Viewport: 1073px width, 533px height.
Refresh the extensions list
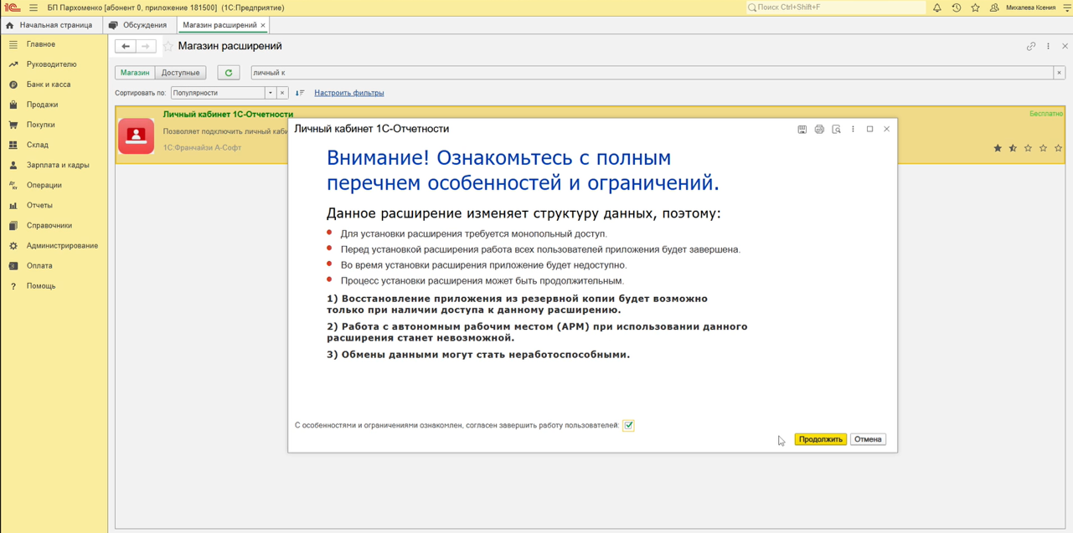(x=228, y=73)
